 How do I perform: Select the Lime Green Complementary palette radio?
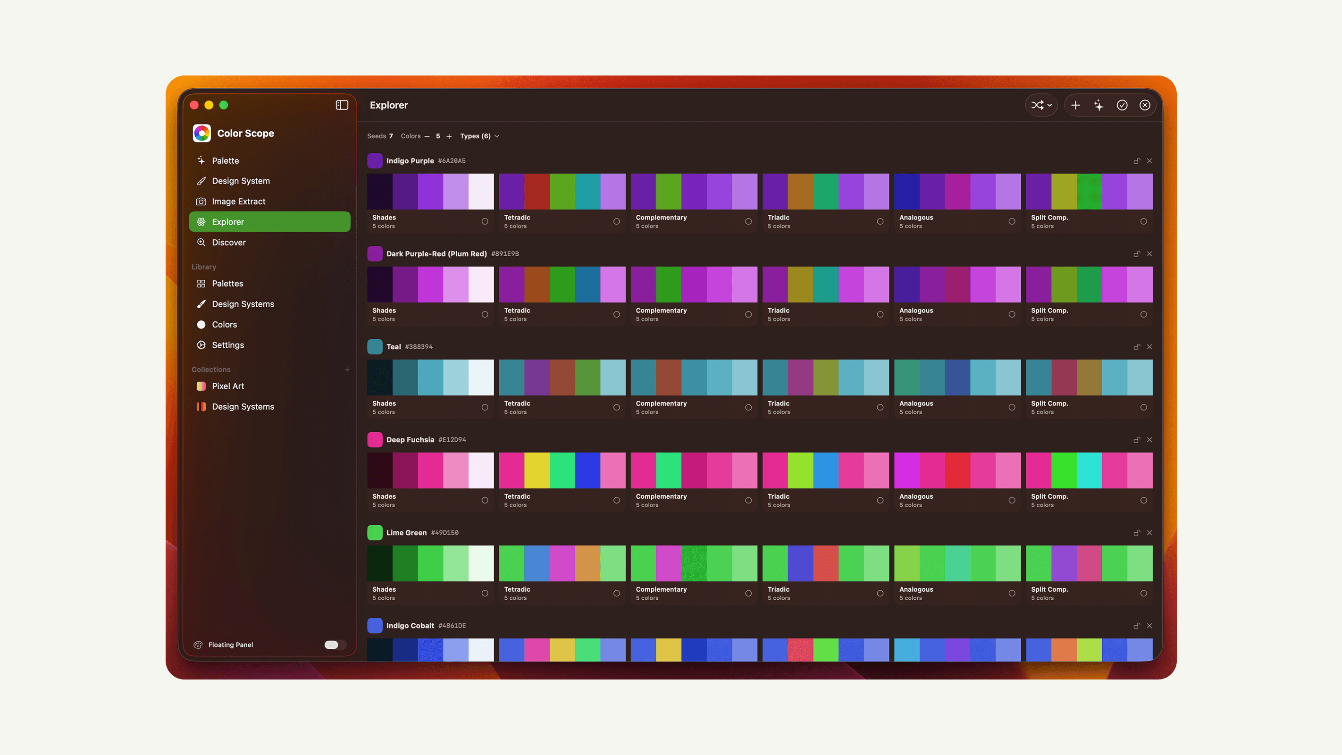tap(749, 593)
